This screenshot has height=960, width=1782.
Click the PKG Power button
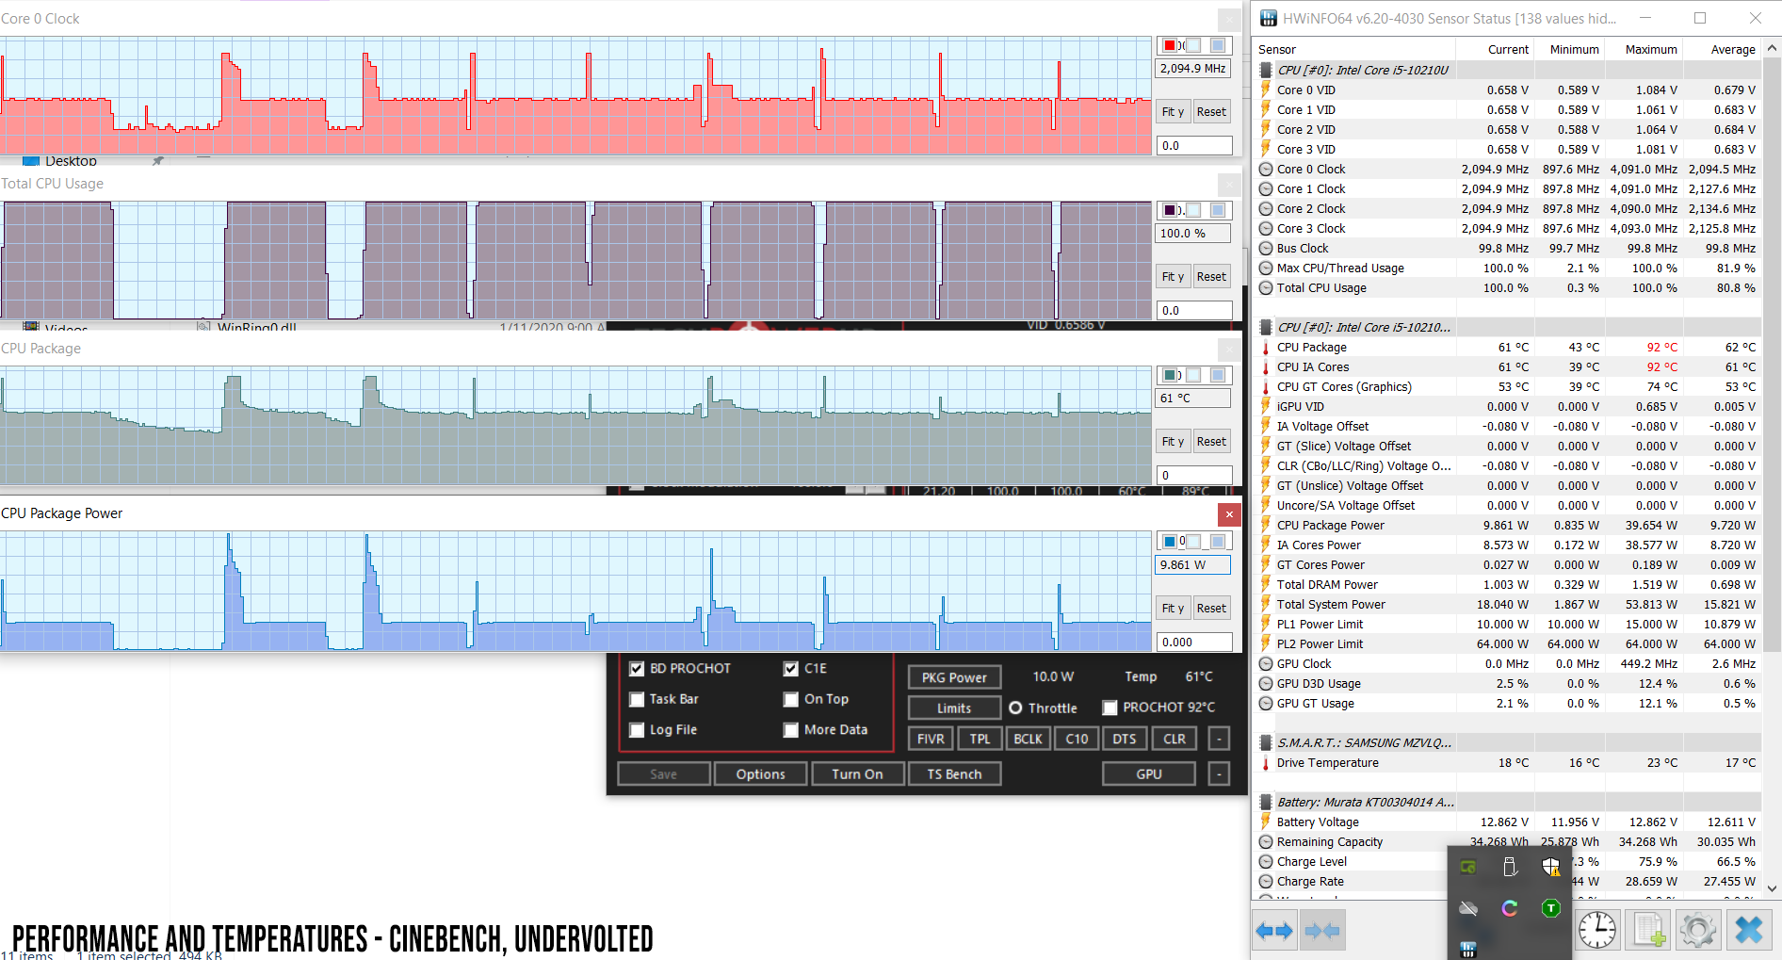pyautogui.click(x=954, y=677)
